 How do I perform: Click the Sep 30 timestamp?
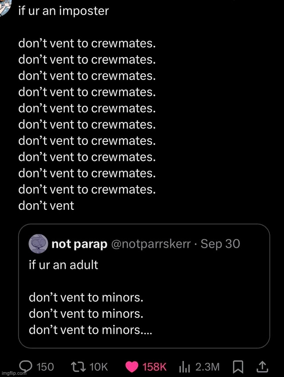(x=221, y=244)
